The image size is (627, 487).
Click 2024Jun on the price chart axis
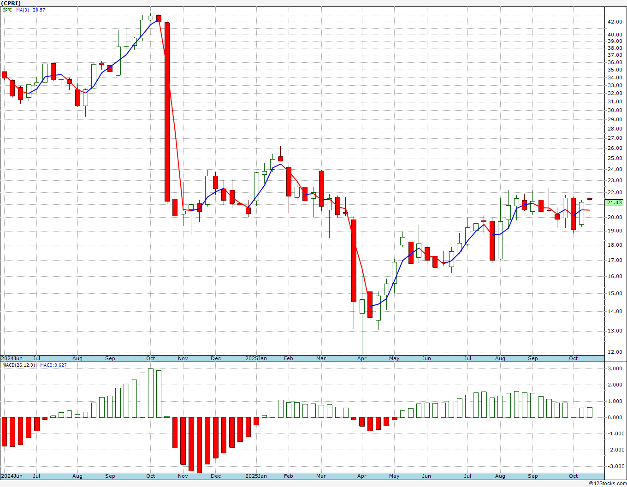[x=12, y=358]
